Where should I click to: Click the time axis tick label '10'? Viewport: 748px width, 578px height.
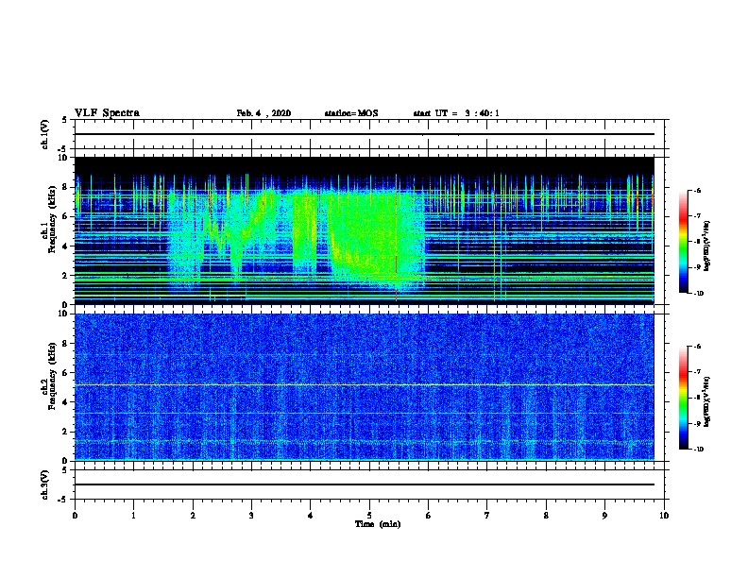pyautogui.click(x=664, y=516)
